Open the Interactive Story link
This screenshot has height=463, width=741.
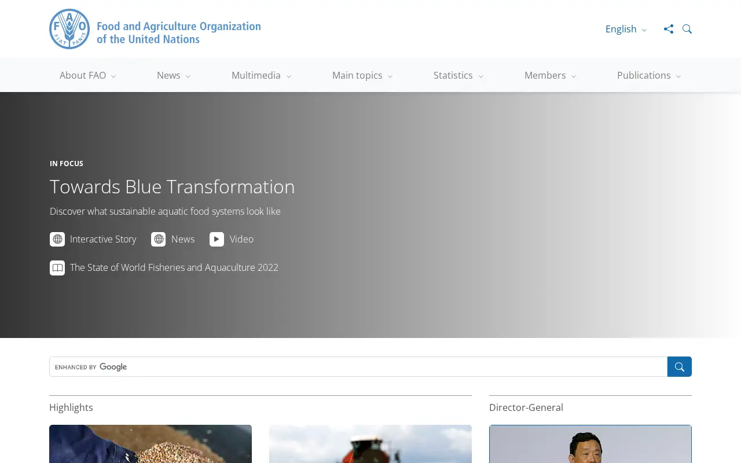(103, 239)
